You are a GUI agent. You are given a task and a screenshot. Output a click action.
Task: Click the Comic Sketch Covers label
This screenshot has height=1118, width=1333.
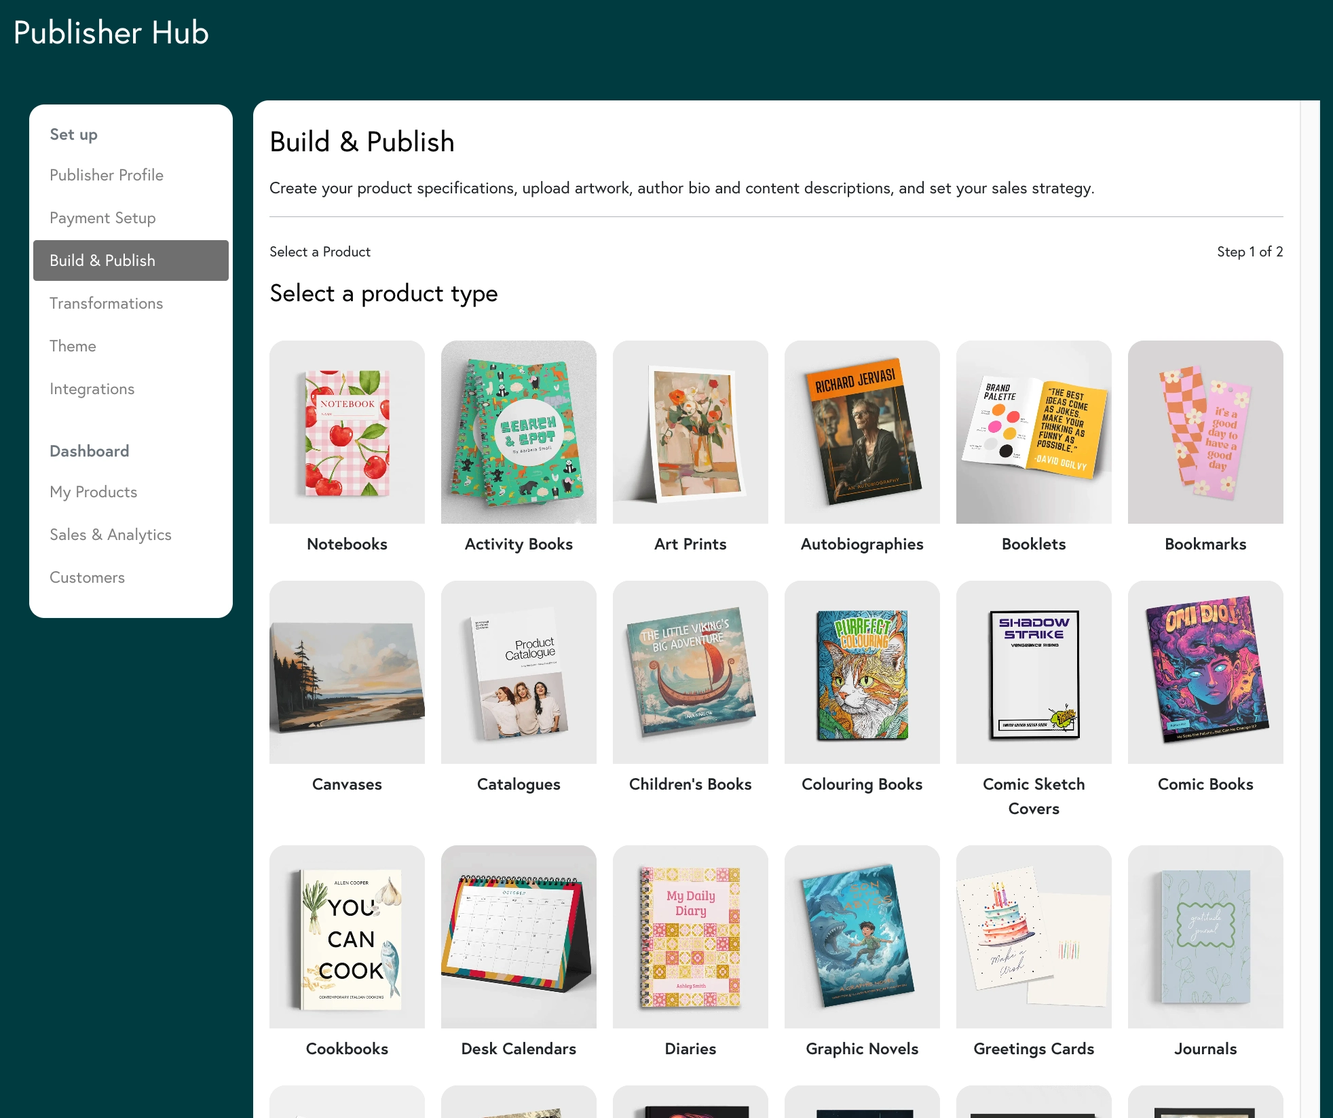click(x=1034, y=796)
